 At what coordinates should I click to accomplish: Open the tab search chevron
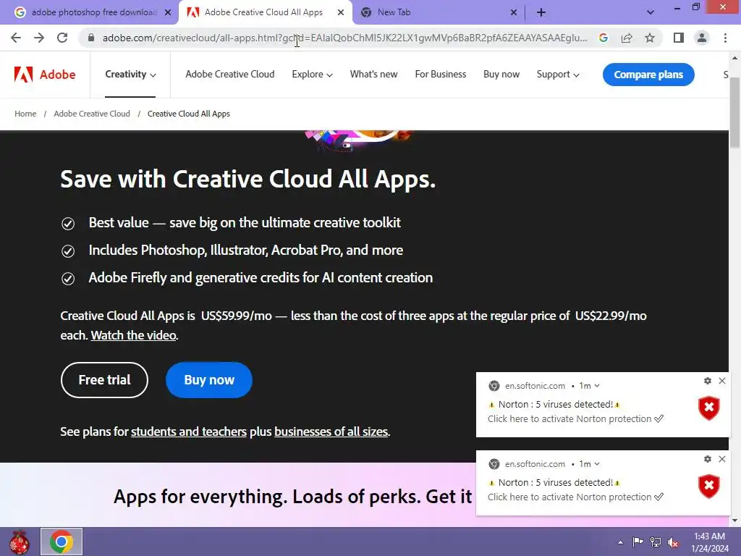click(651, 13)
